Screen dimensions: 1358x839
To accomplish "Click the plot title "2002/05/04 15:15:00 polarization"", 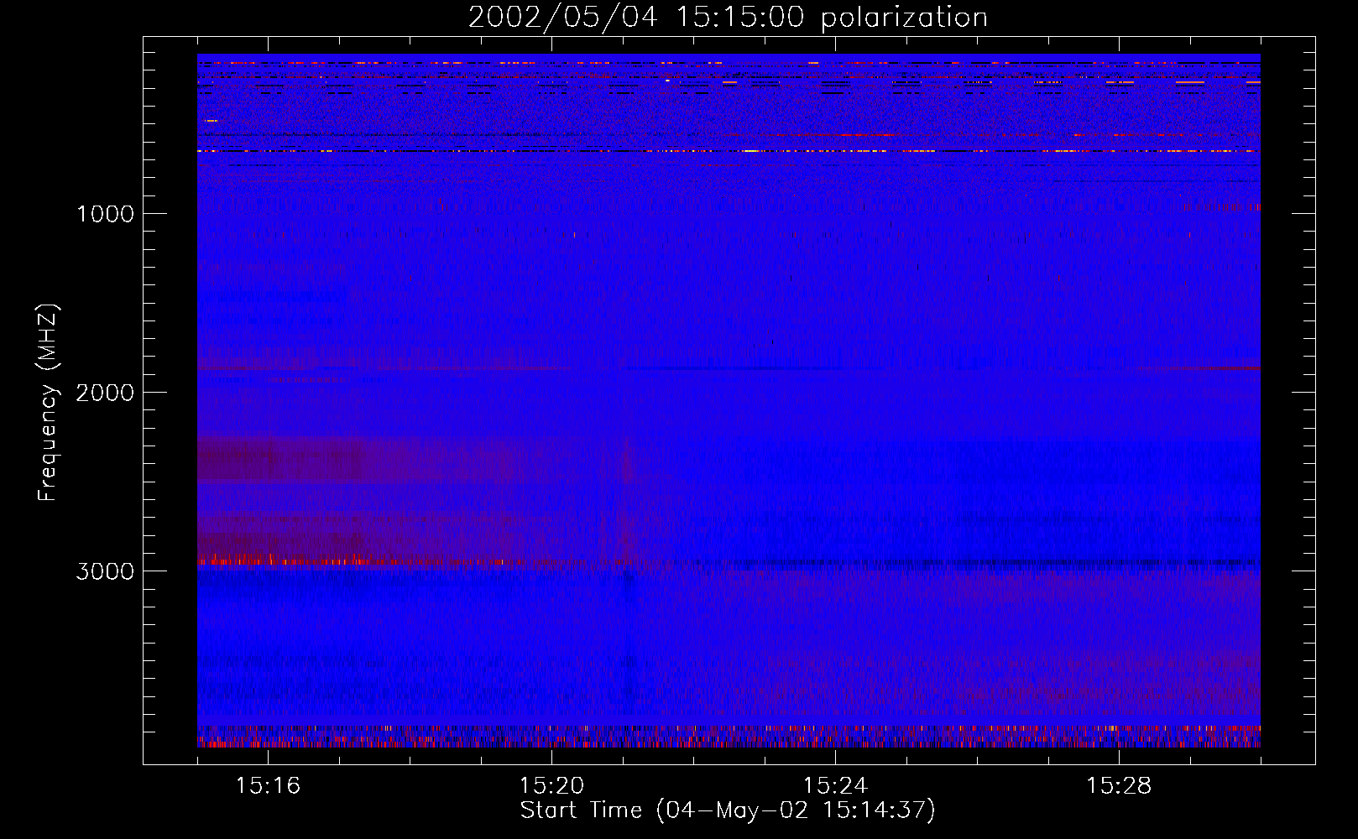I will [728, 17].
